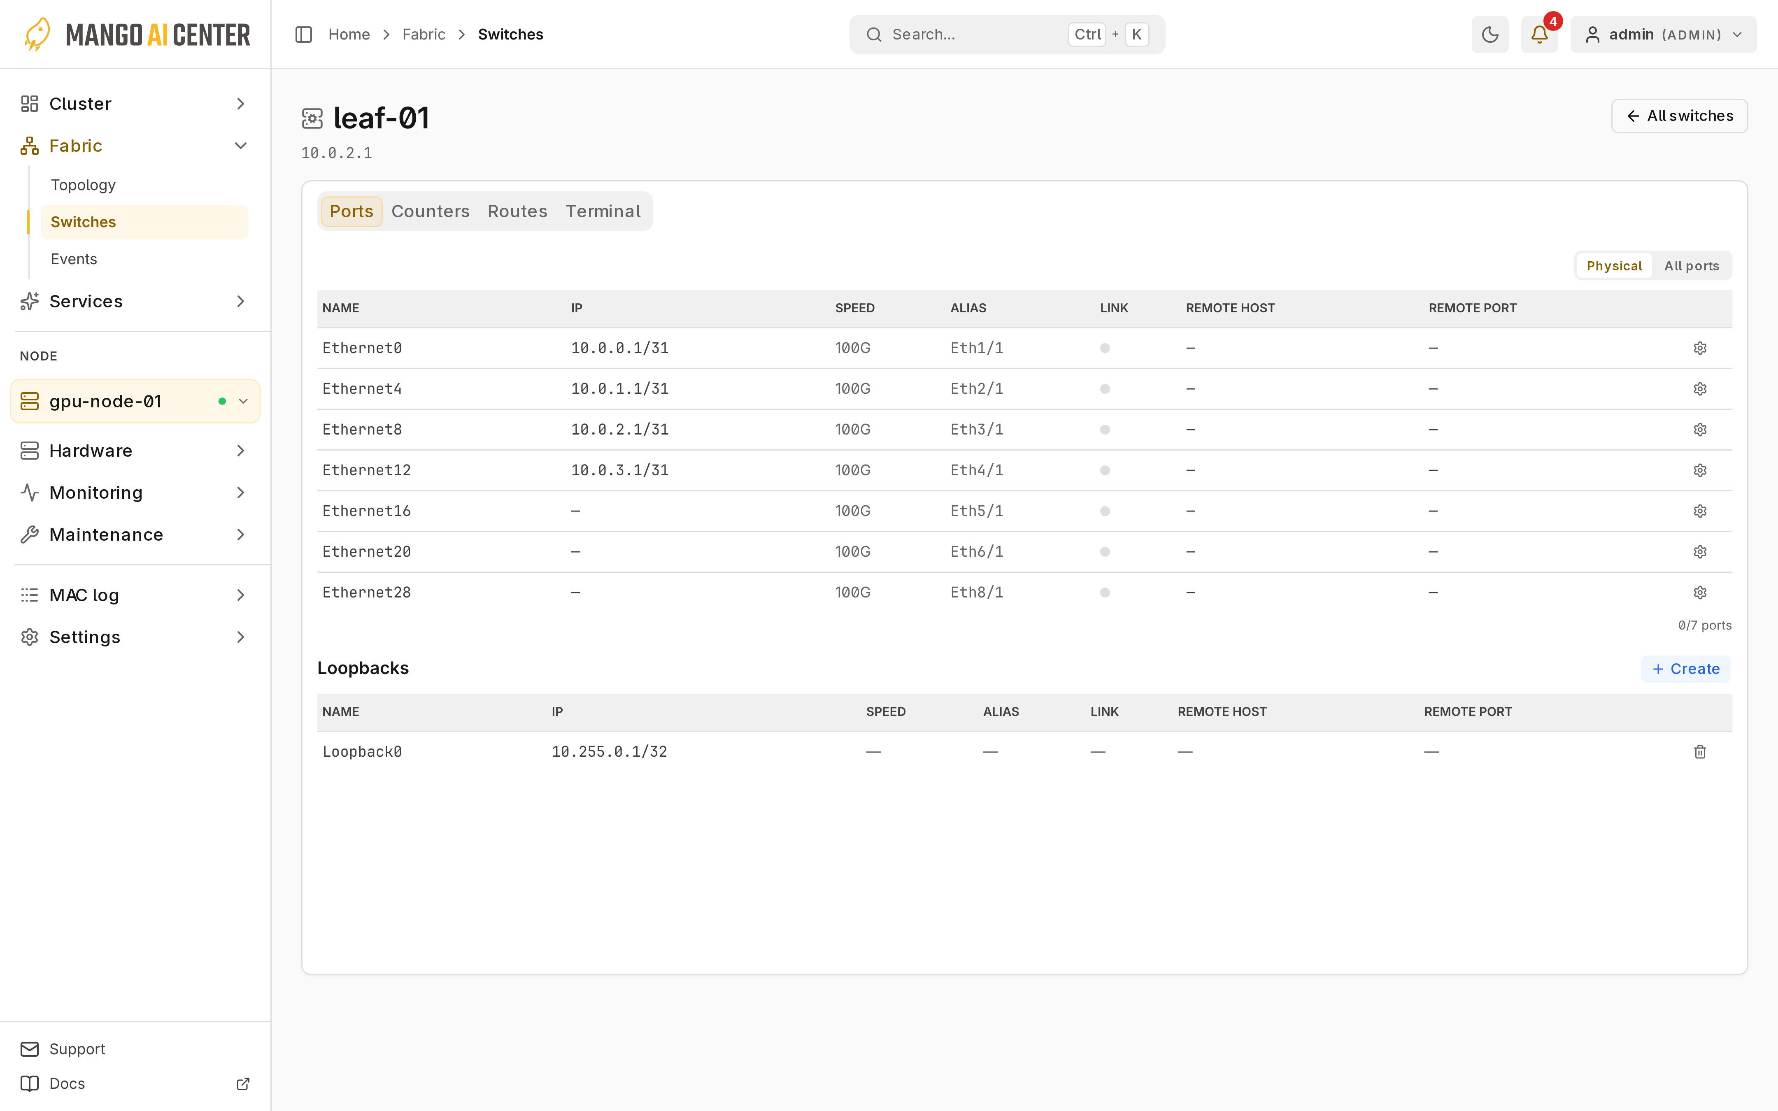Viewport: 1778px width, 1111px height.
Task: Click IP cell 10.255.0.1/32
Action: pyautogui.click(x=609, y=752)
